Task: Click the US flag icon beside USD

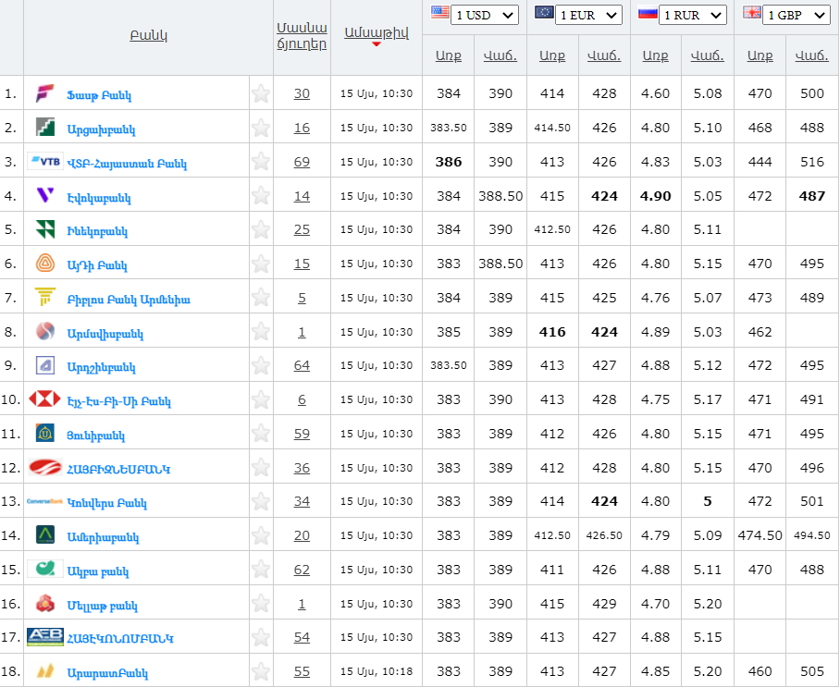Action: point(439,12)
